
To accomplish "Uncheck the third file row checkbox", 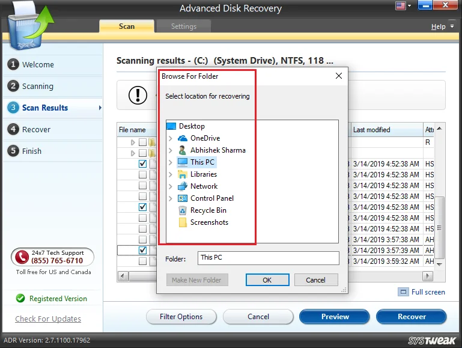I will click(143, 163).
